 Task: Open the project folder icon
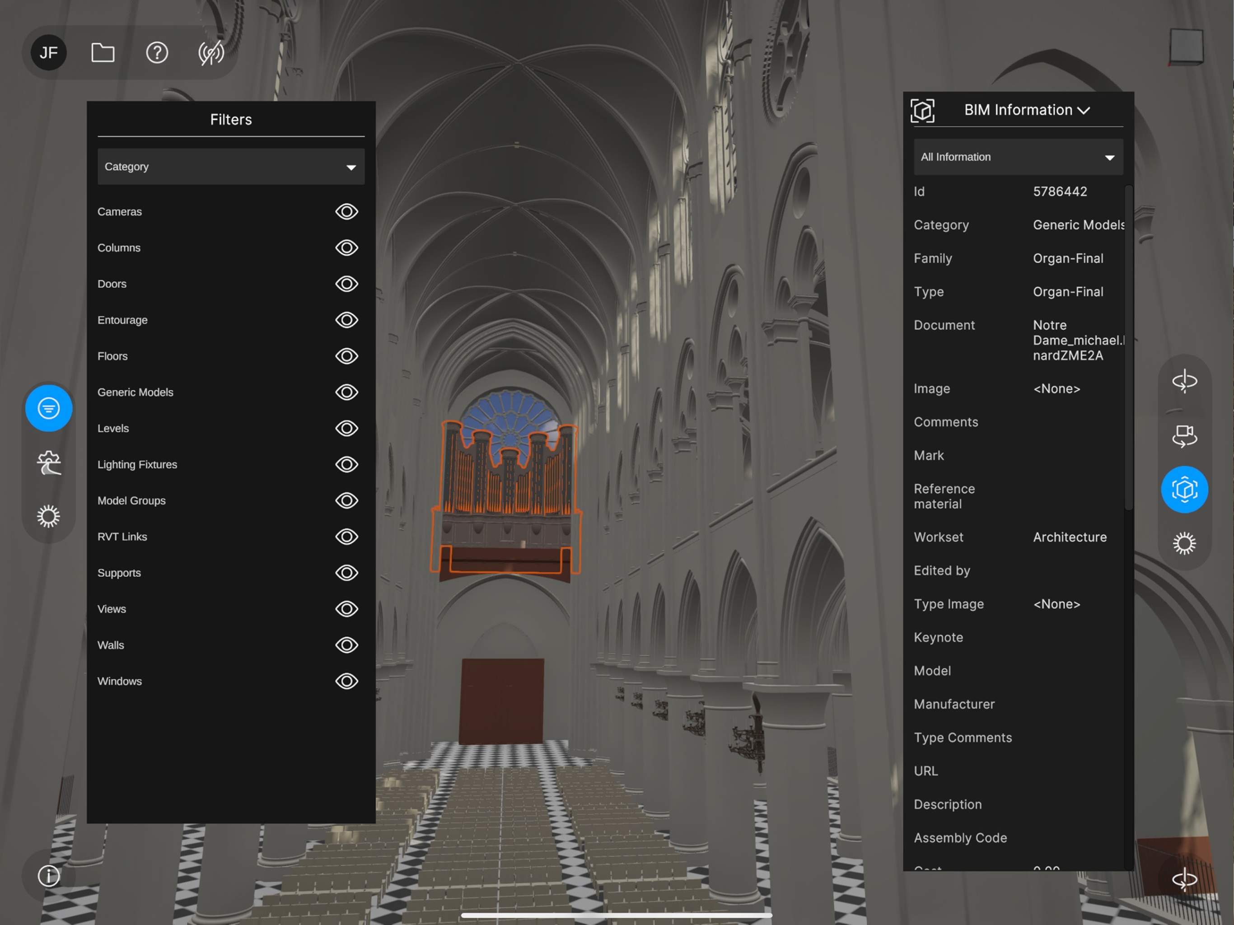pos(103,53)
